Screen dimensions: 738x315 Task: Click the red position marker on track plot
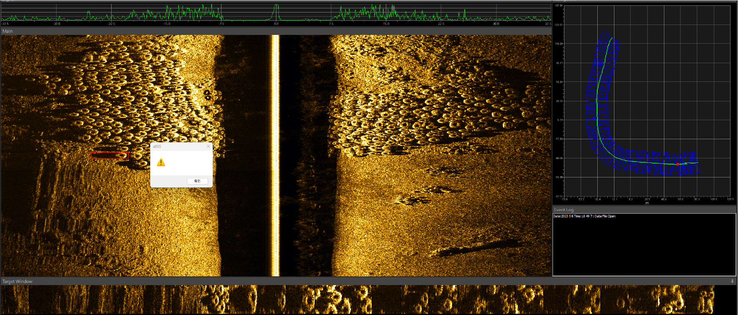678,164
